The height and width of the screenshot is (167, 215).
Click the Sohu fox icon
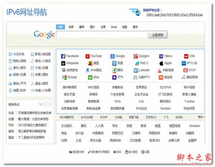[x=90, y=64]
